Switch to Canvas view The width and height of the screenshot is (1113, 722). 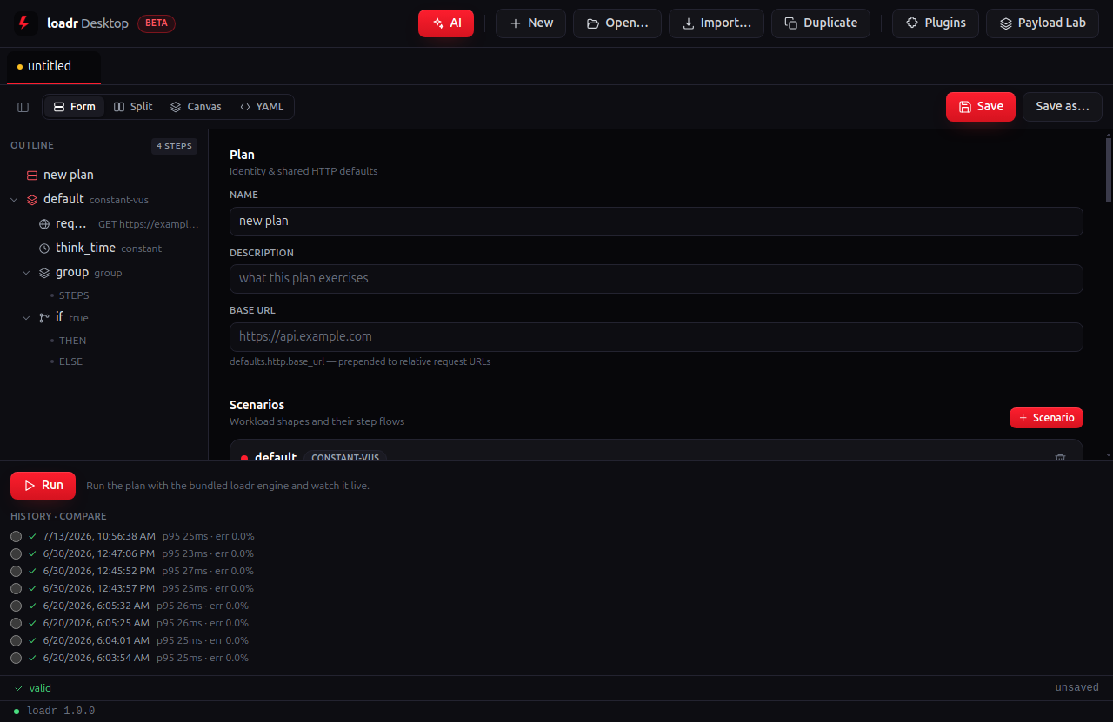pyautogui.click(x=196, y=107)
